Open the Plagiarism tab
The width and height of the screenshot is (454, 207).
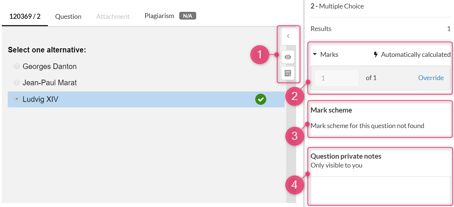pyautogui.click(x=159, y=16)
